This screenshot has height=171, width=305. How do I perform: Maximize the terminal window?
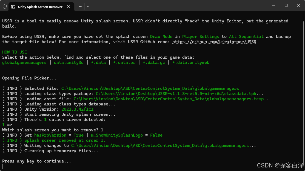[286, 6]
